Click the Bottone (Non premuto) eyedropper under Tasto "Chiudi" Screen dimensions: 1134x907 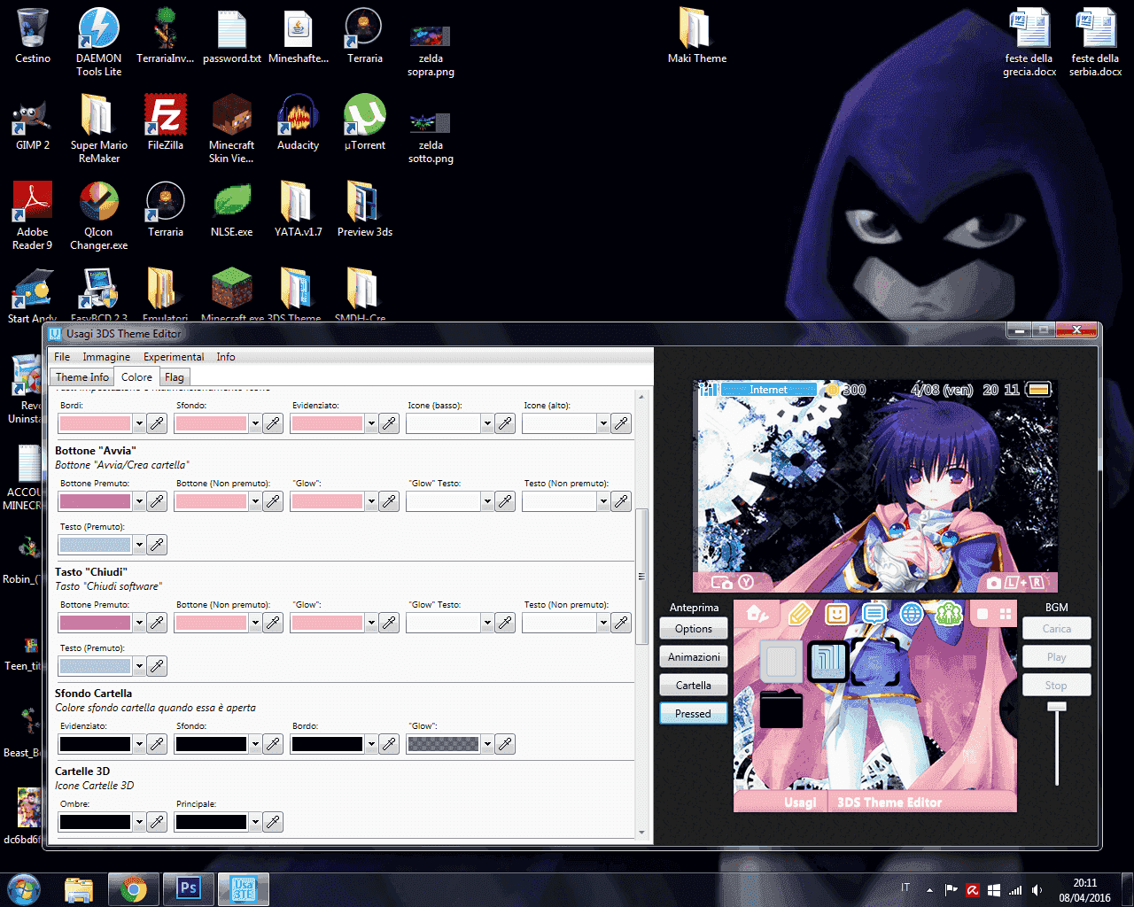click(x=273, y=623)
